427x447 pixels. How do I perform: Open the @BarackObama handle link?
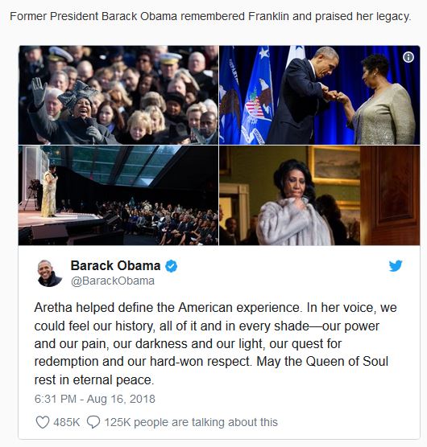tap(113, 281)
